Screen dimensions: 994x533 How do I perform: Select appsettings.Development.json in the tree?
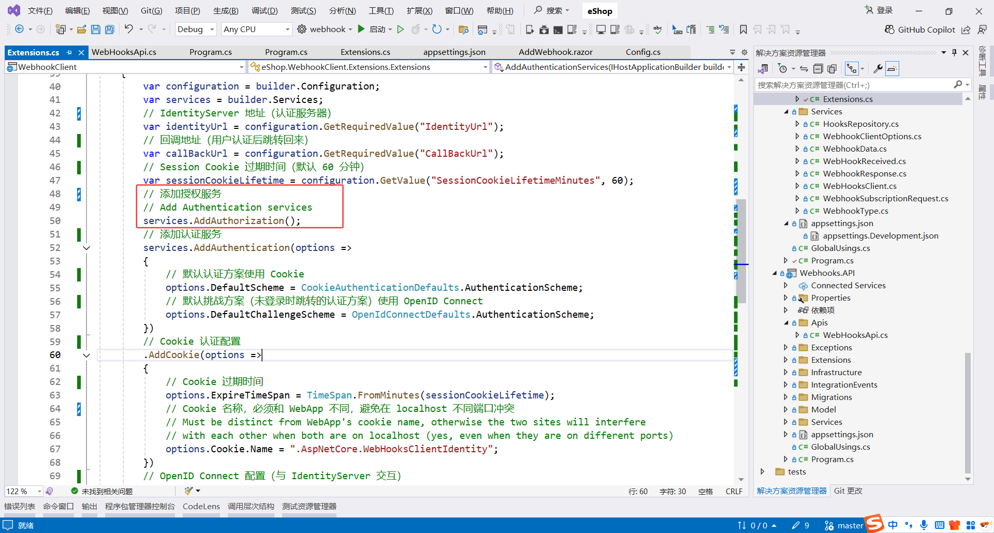click(x=880, y=236)
